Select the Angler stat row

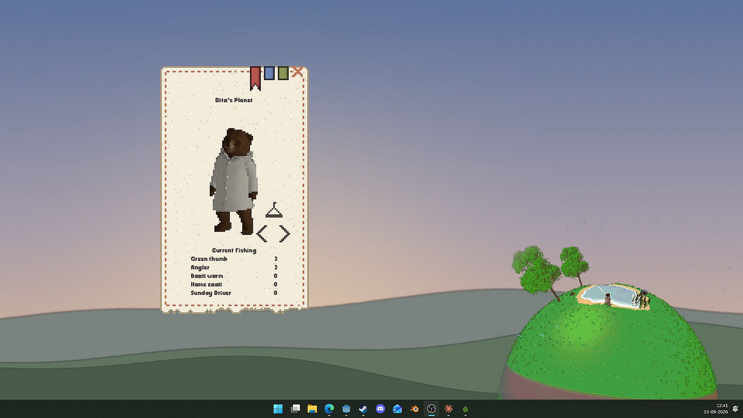tap(234, 267)
